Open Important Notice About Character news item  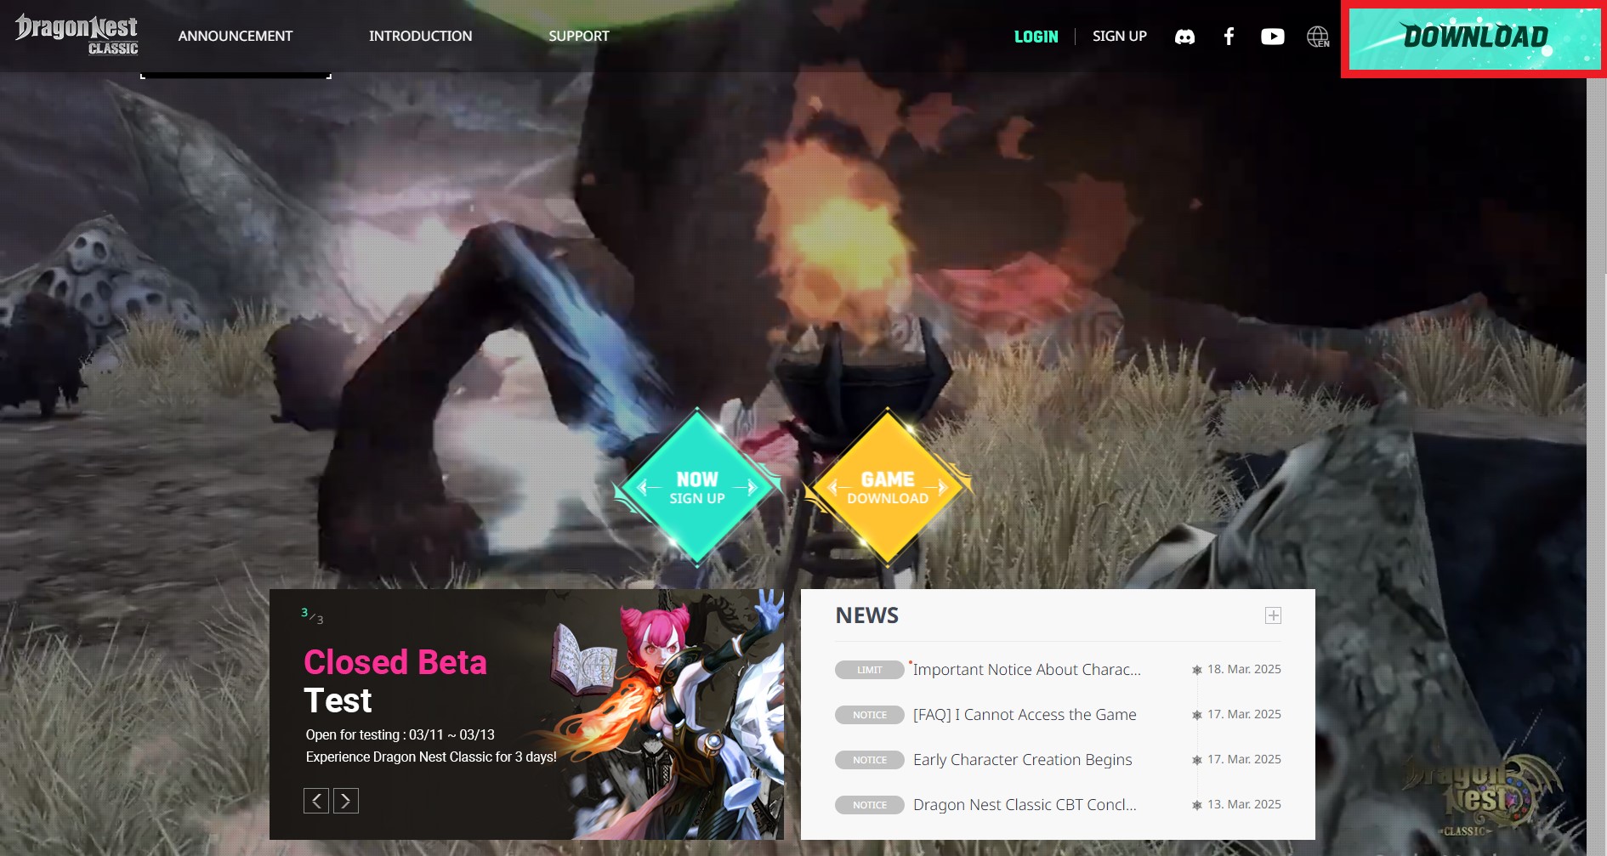(x=1026, y=670)
